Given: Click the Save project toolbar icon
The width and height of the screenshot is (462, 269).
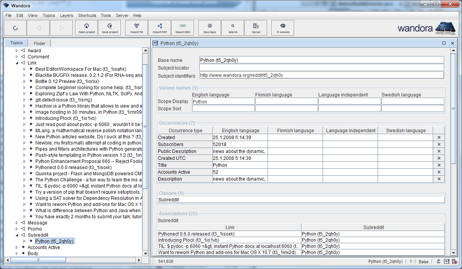Looking at the screenshot, I should click(x=110, y=28).
